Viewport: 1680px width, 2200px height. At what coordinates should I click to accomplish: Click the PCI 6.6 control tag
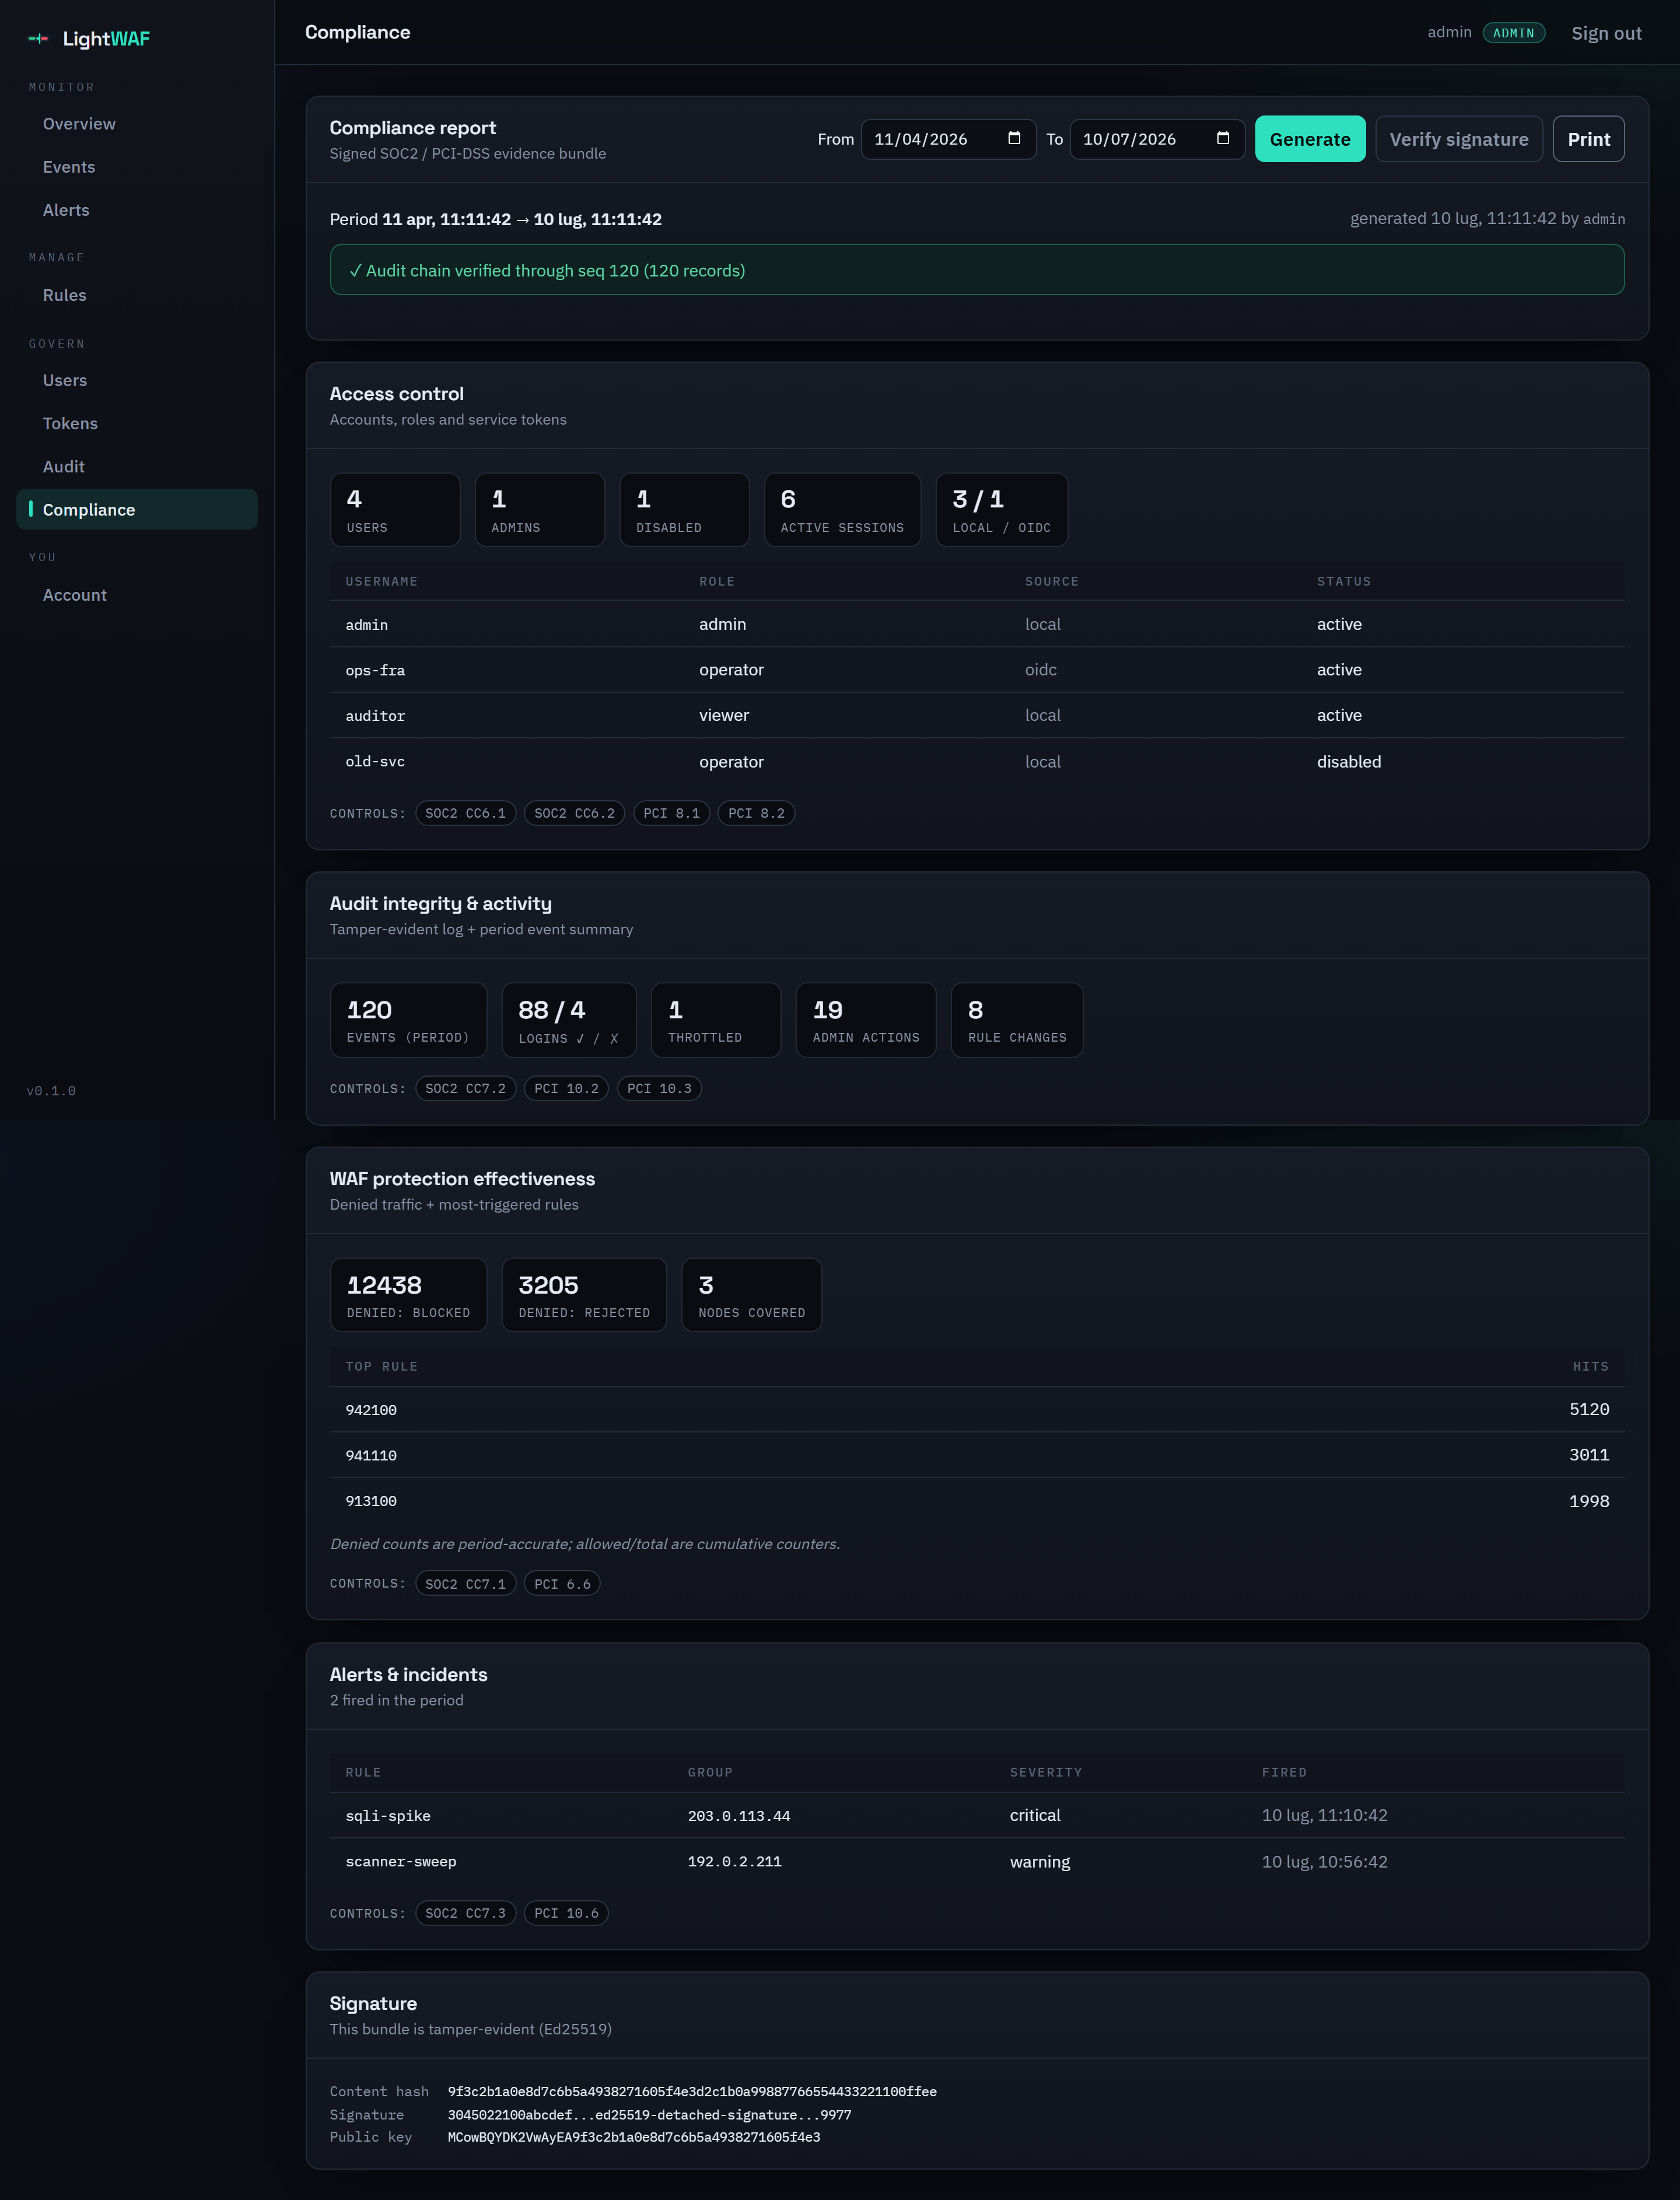coord(562,1583)
